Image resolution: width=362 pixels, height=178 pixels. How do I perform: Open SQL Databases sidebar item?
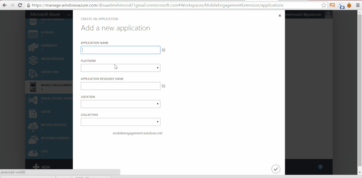[x=49, y=23]
